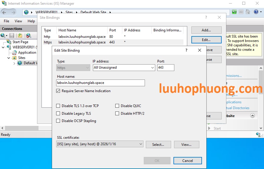Viewport: 264px width, 169px height.
Task: Click the Start Page icon in the tree
Action: 8,42
